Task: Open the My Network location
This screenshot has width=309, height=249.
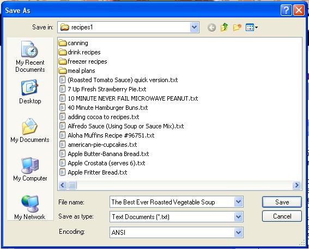Action: tap(30, 208)
